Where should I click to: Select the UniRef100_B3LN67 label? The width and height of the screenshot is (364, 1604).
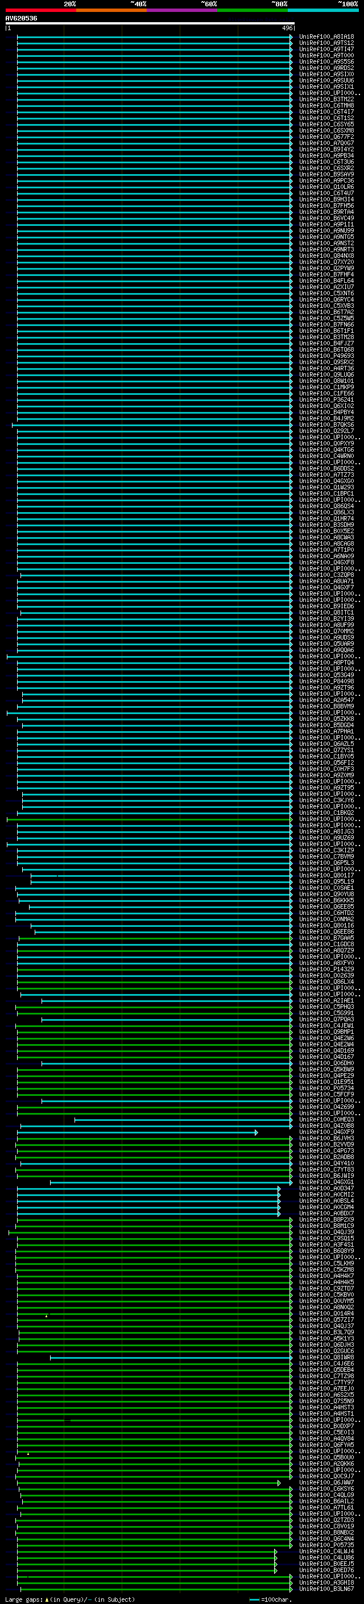326,1590
